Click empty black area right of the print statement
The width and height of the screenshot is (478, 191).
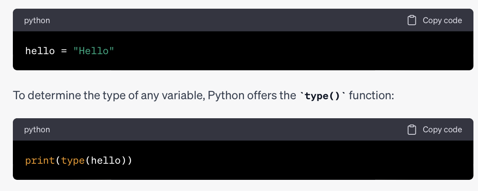[x=302, y=160]
